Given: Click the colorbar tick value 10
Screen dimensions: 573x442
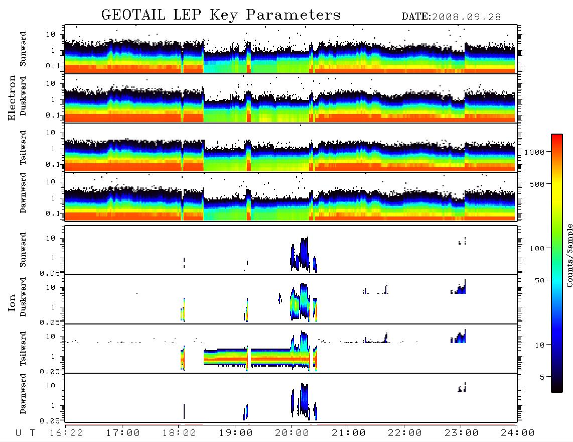Looking at the screenshot, I should click(540, 345).
